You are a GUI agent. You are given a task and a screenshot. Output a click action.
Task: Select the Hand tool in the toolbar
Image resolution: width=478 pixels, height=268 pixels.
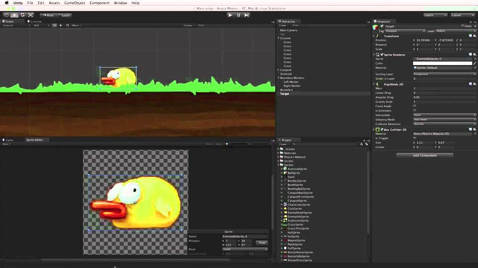click(x=7, y=15)
